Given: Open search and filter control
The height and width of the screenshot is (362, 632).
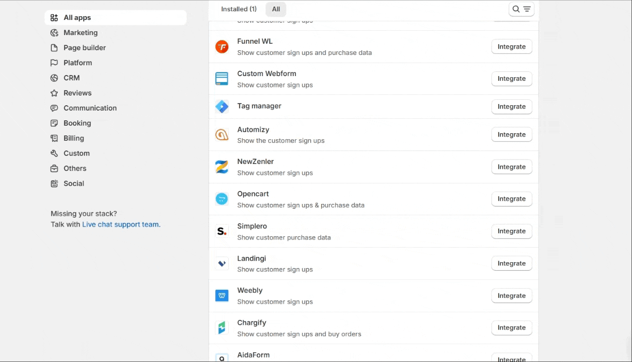Looking at the screenshot, I should tap(521, 9).
